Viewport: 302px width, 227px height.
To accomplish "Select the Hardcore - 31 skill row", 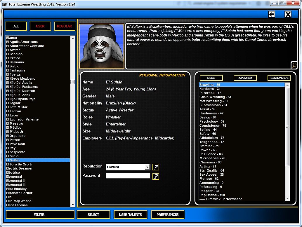I will pyautogui.click(x=242, y=89).
